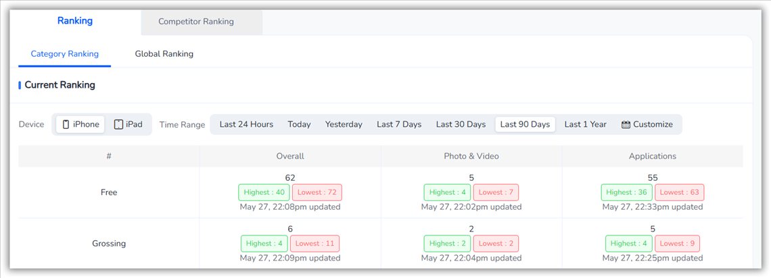Image resolution: width=771 pixels, height=278 pixels.
Task: Set time range to Yesterday
Action: (x=344, y=125)
